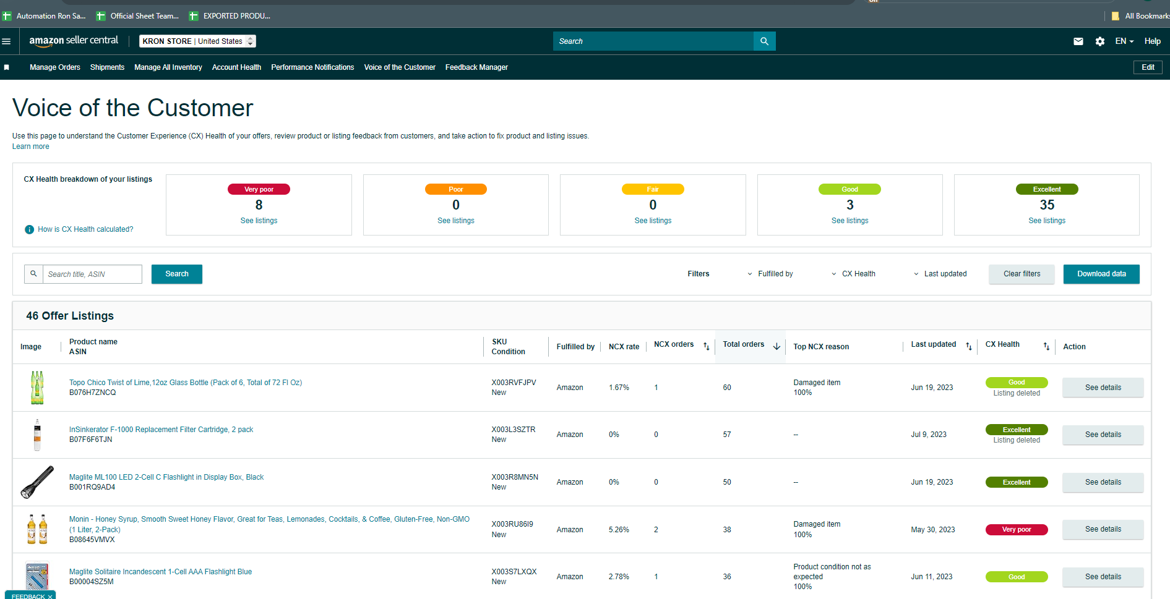Click the magnifier search button in header

[x=764, y=41]
